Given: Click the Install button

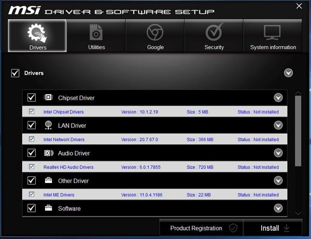Looking at the screenshot, I should tap(273, 228).
